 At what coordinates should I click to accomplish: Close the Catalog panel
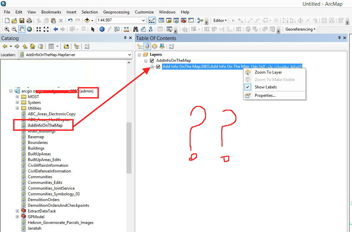click(130, 38)
